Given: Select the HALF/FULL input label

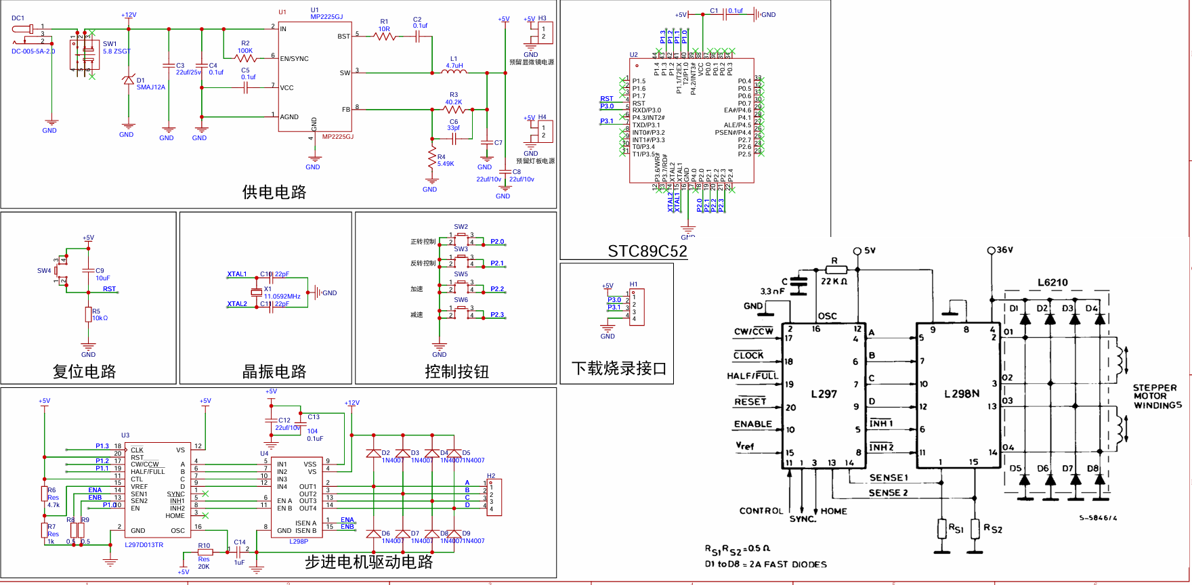Looking at the screenshot, I should [x=752, y=376].
